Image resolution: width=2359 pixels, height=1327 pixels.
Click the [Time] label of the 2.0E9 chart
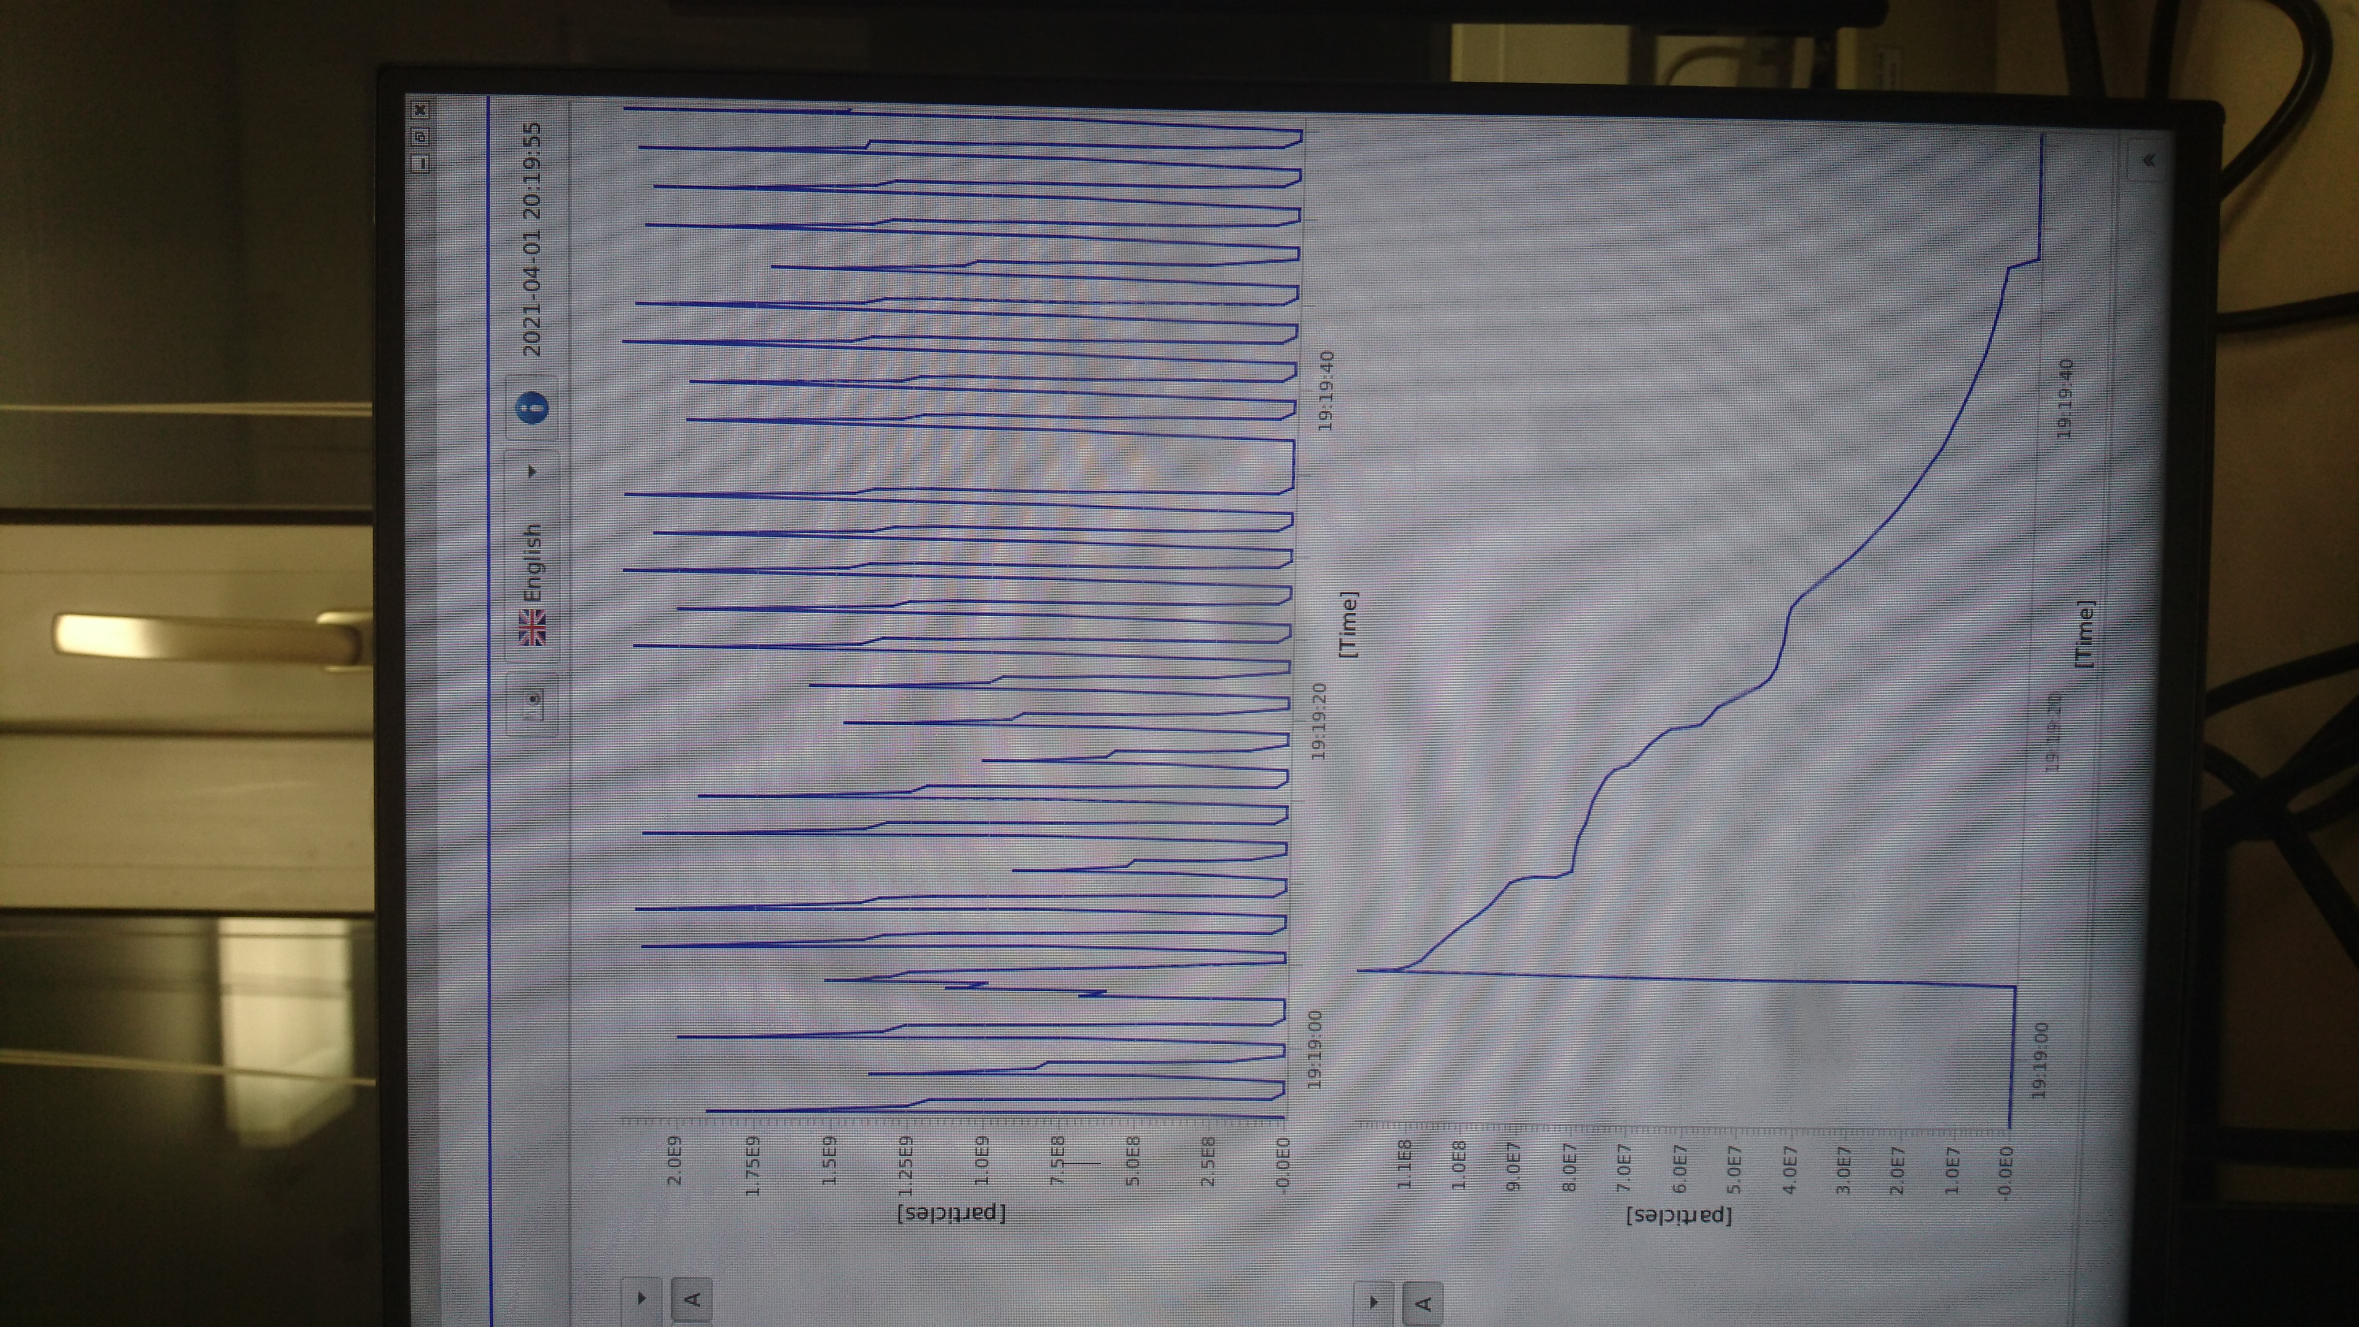(1348, 624)
